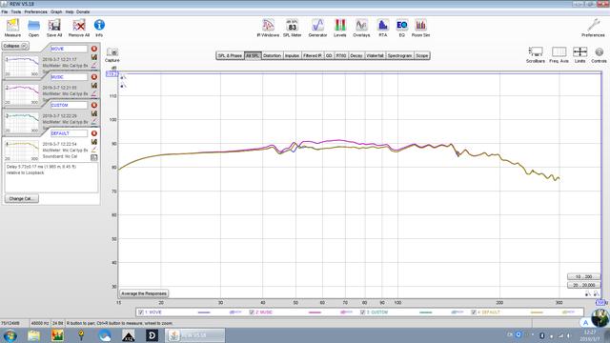Click the Measure toolbar icon

point(12,28)
